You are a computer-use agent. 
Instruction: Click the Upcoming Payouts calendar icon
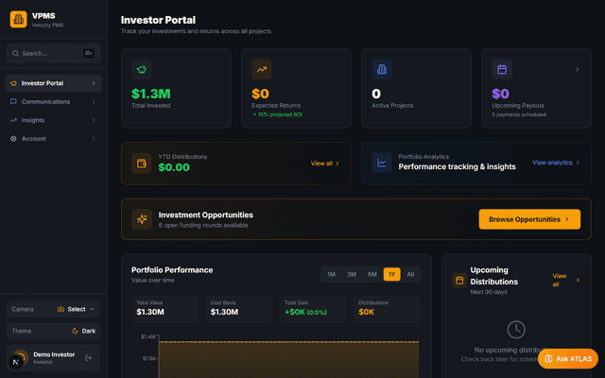[x=502, y=69]
